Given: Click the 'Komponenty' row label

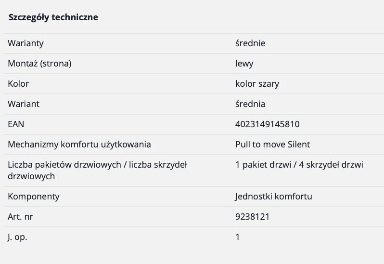Looking at the screenshot, I should [34, 197].
